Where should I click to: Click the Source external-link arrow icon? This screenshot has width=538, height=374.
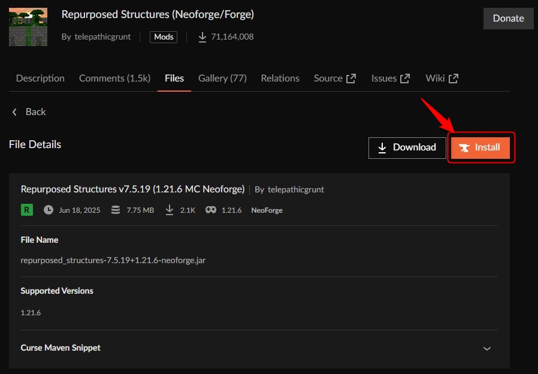(x=351, y=79)
